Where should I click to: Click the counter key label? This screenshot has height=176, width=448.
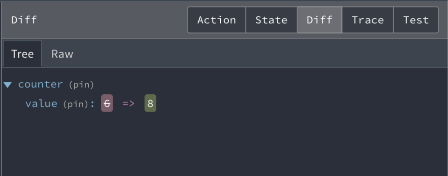click(x=40, y=84)
